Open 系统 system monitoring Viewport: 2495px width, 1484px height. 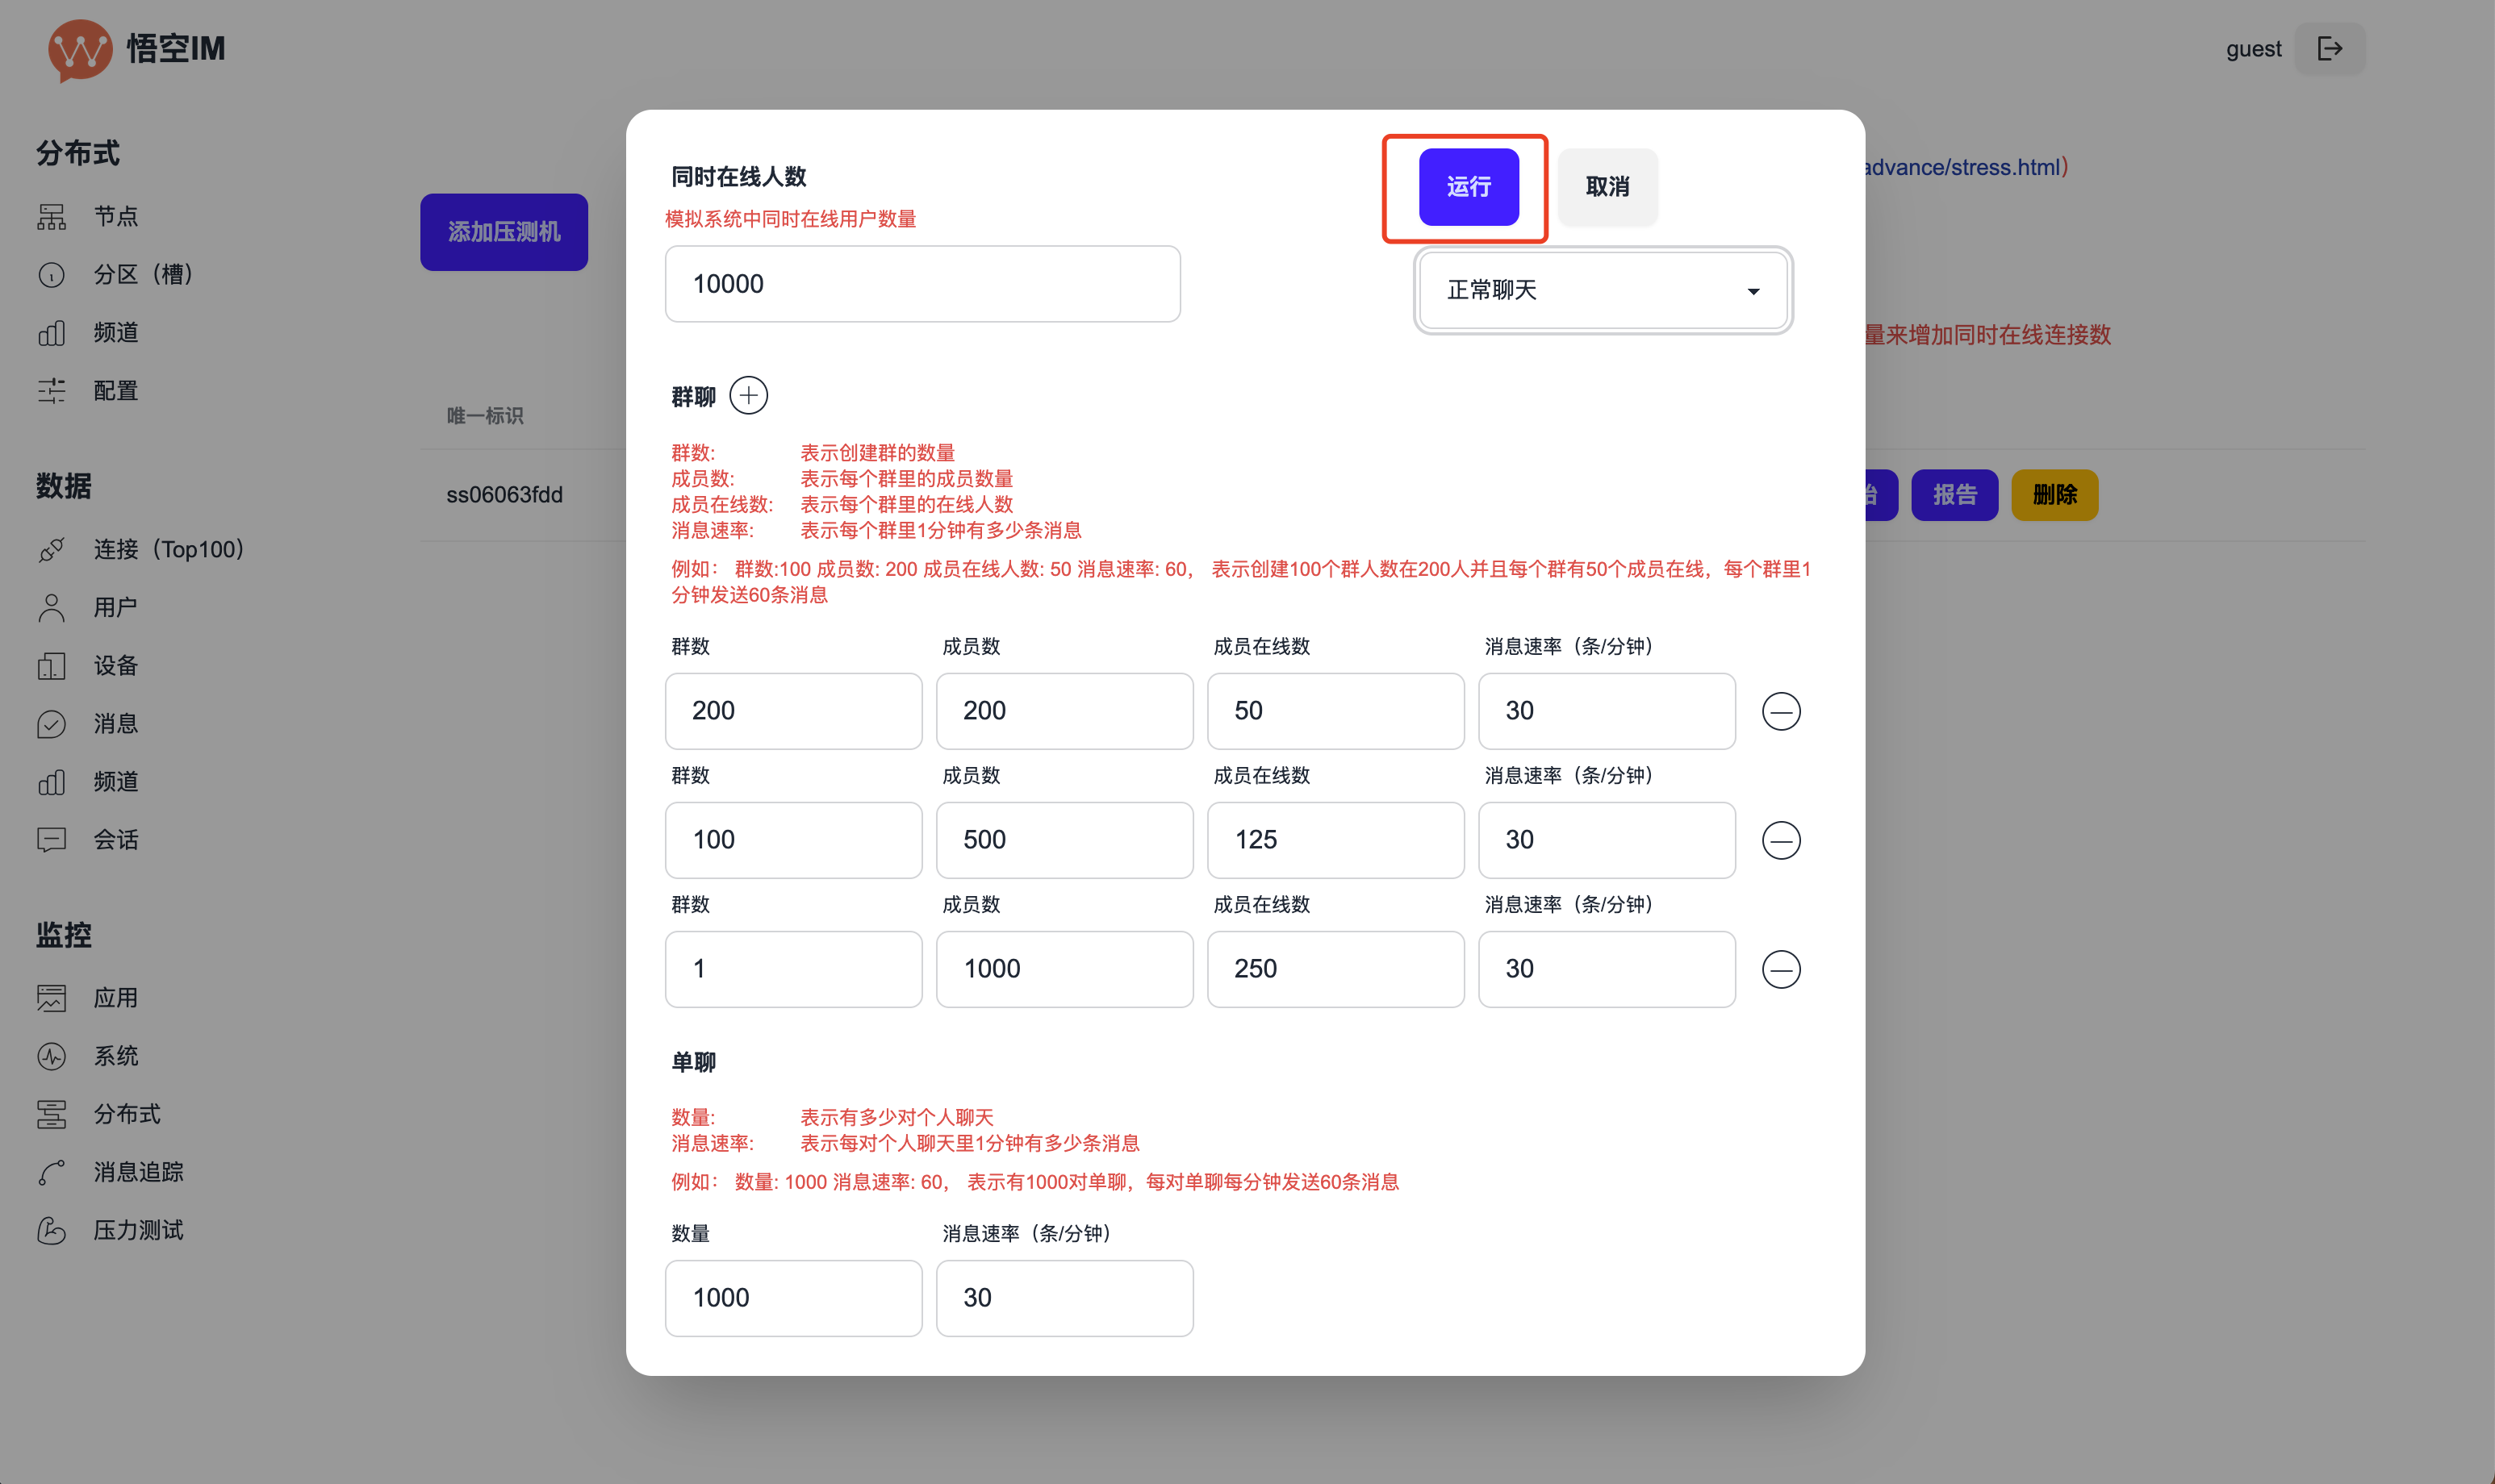click(x=114, y=1055)
